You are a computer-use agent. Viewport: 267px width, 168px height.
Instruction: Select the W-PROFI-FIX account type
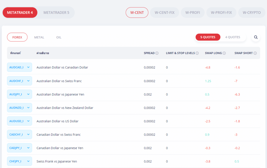[221, 13]
